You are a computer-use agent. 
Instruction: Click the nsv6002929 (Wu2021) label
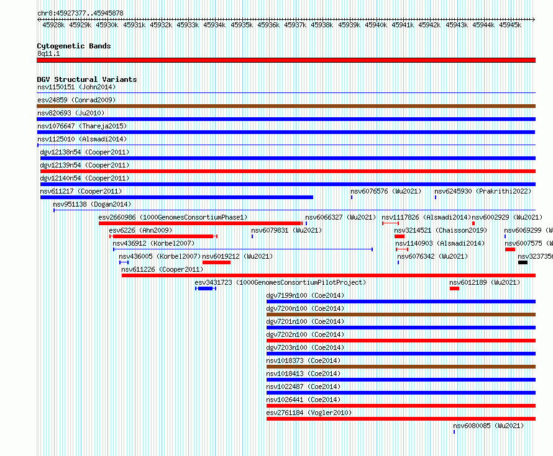coord(507,217)
